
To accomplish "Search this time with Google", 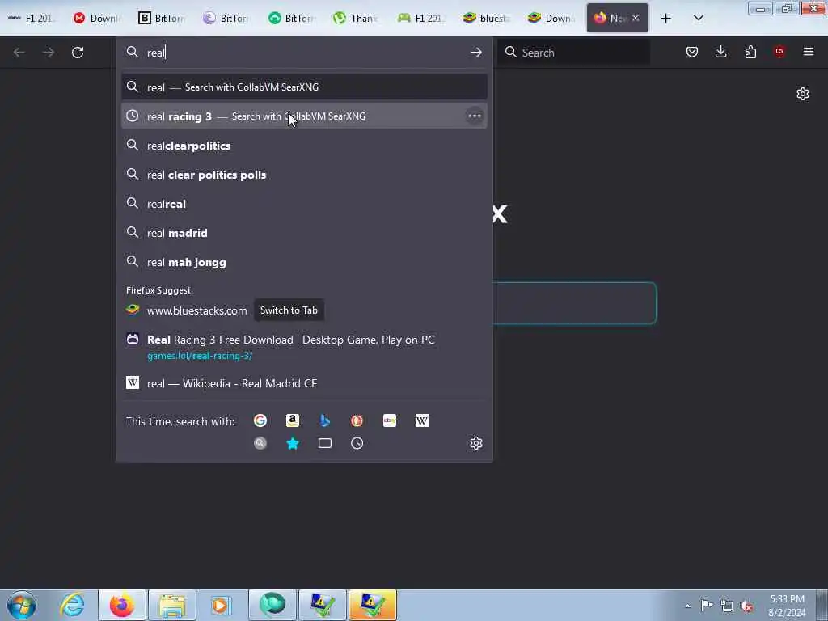I will pyautogui.click(x=260, y=420).
